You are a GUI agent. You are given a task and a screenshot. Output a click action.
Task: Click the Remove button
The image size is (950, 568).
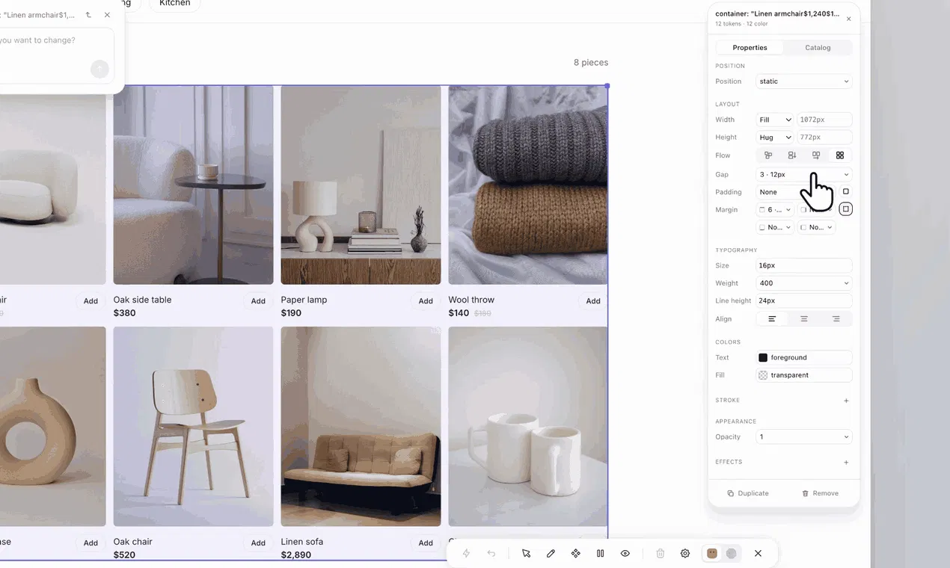820,493
